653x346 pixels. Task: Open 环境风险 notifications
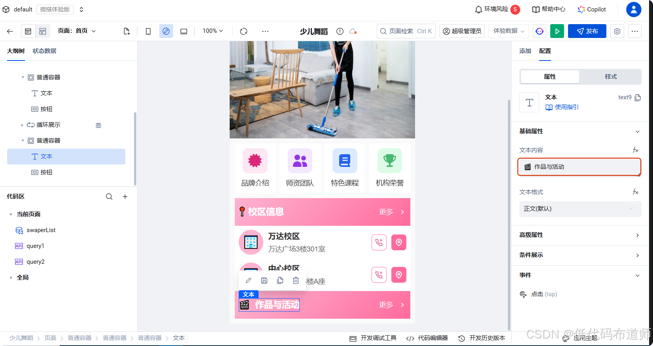497,9
